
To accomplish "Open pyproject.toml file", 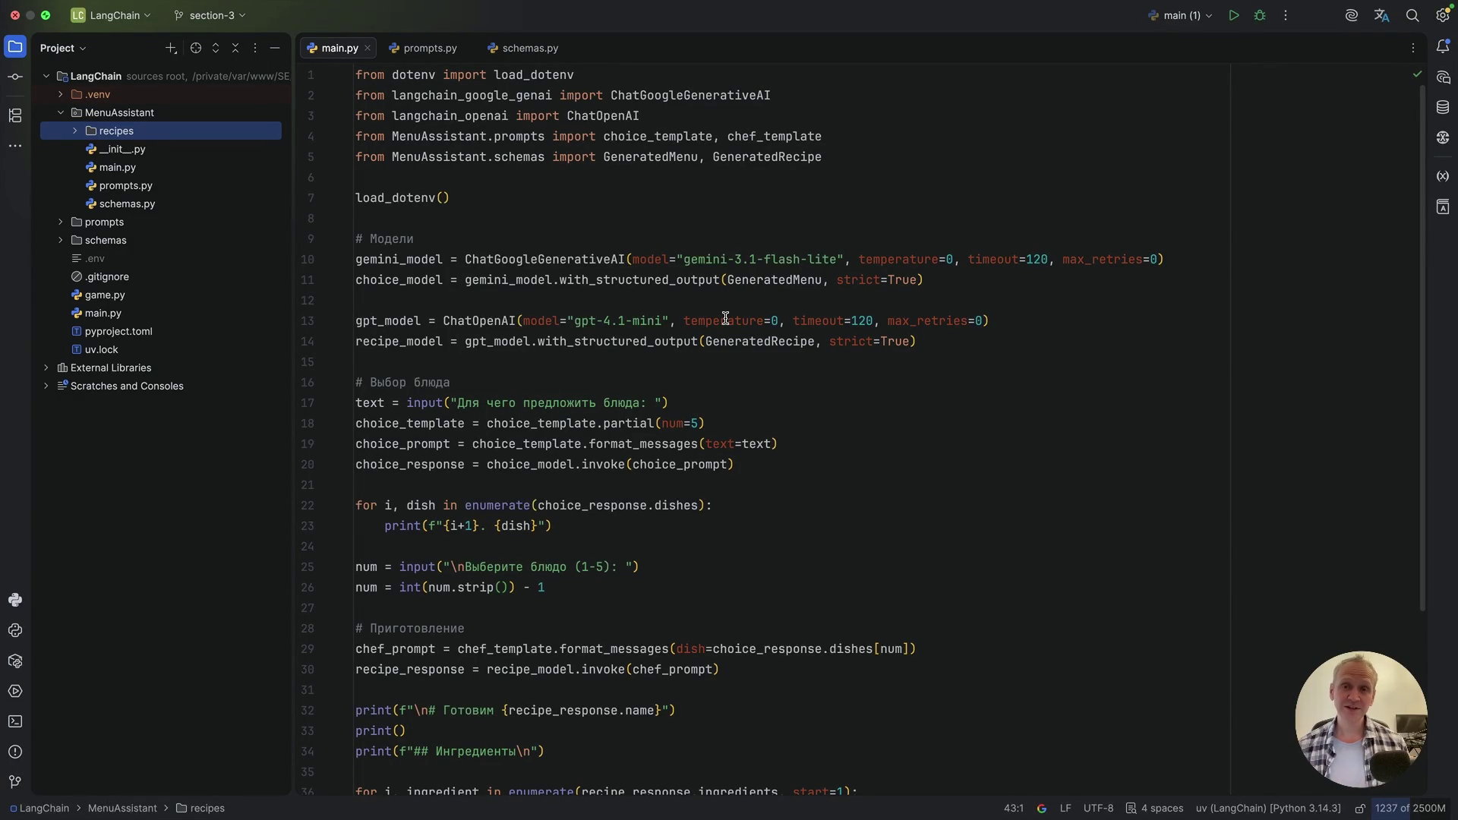I will [x=118, y=331].
